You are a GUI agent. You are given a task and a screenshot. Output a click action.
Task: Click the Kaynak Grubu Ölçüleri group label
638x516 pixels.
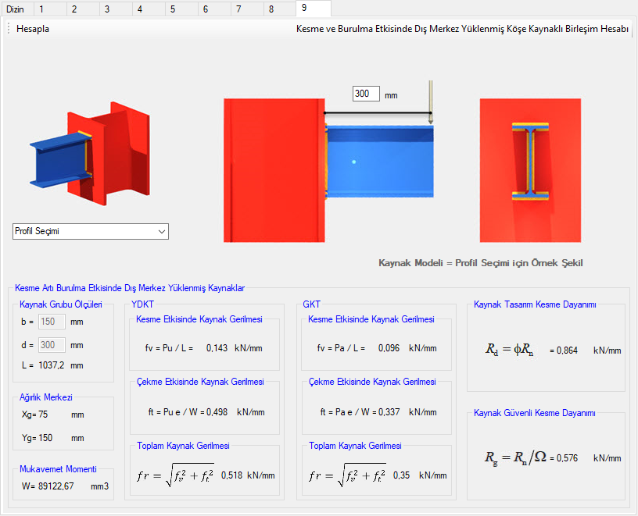point(61,304)
